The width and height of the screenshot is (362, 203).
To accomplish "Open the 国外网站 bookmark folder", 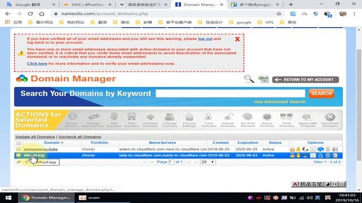I will tap(41, 23).
